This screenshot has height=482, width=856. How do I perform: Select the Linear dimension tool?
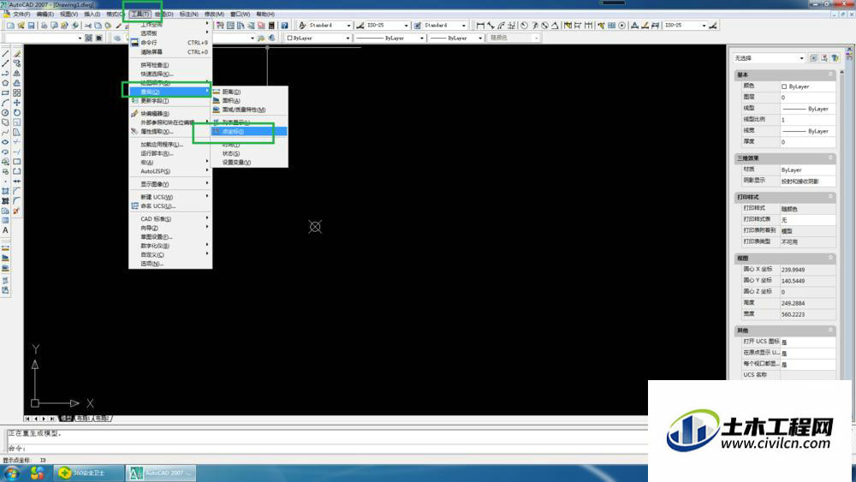pos(480,26)
